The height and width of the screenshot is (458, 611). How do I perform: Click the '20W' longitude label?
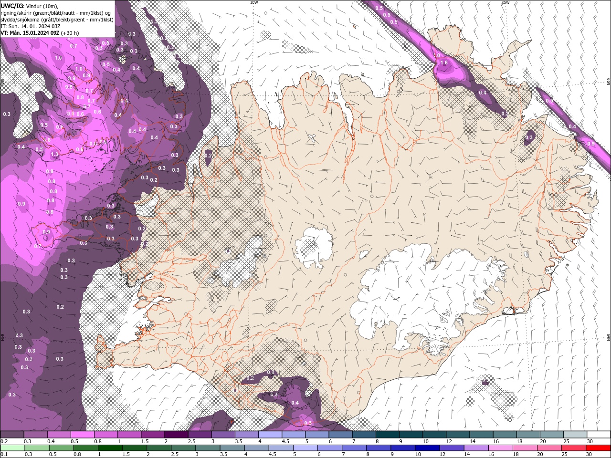254,2
